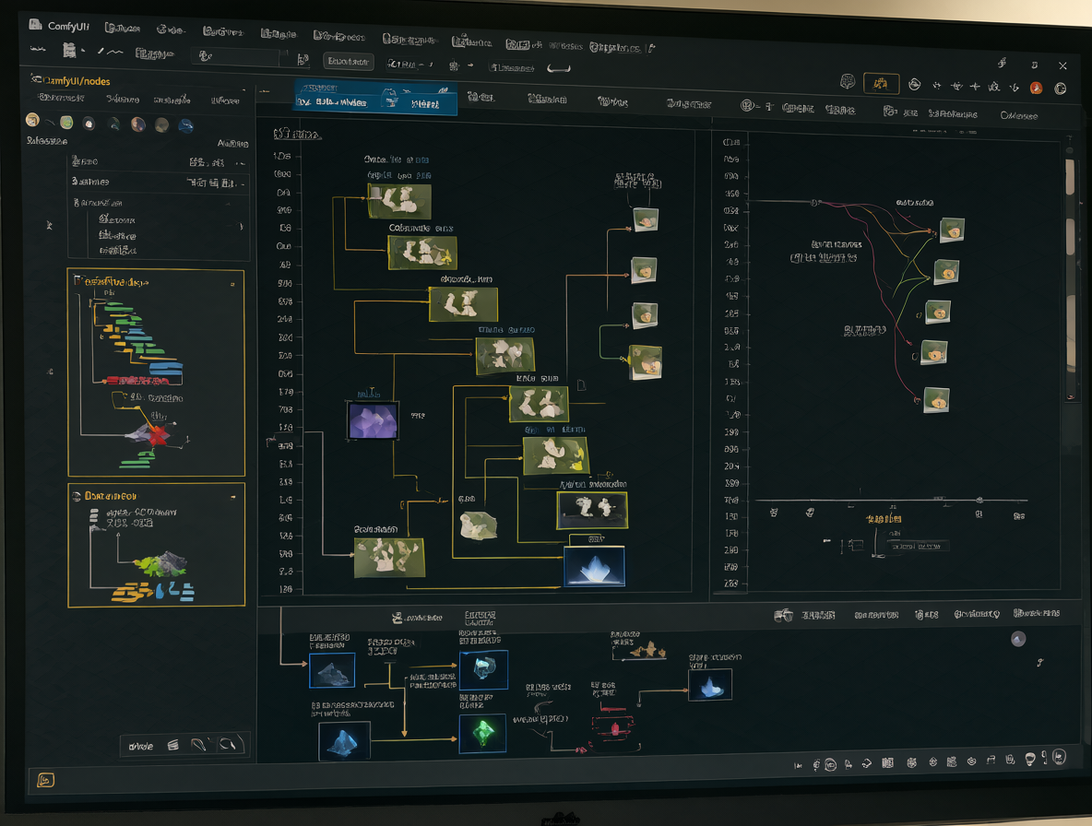The height and width of the screenshot is (826, 1092).
Task: Select the light green round icon in nodes panel
Action: click(x=66, y=123)
